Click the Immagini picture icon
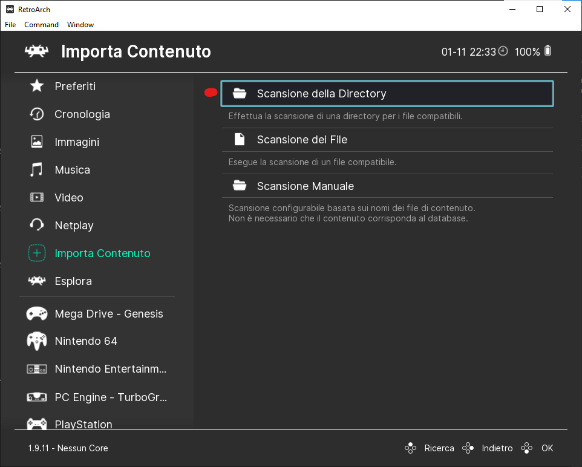 pyautogui.click(x=37, y=142)
